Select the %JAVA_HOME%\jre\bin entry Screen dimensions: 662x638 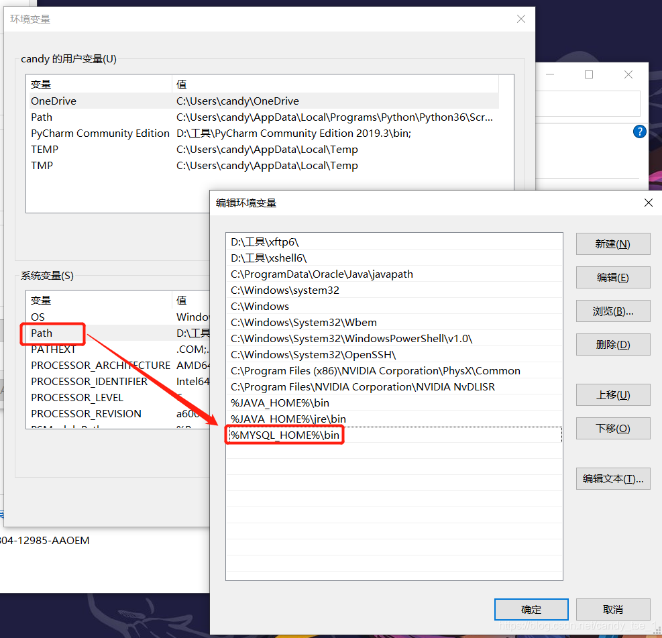pyautogui.click(x=288, y=419)
